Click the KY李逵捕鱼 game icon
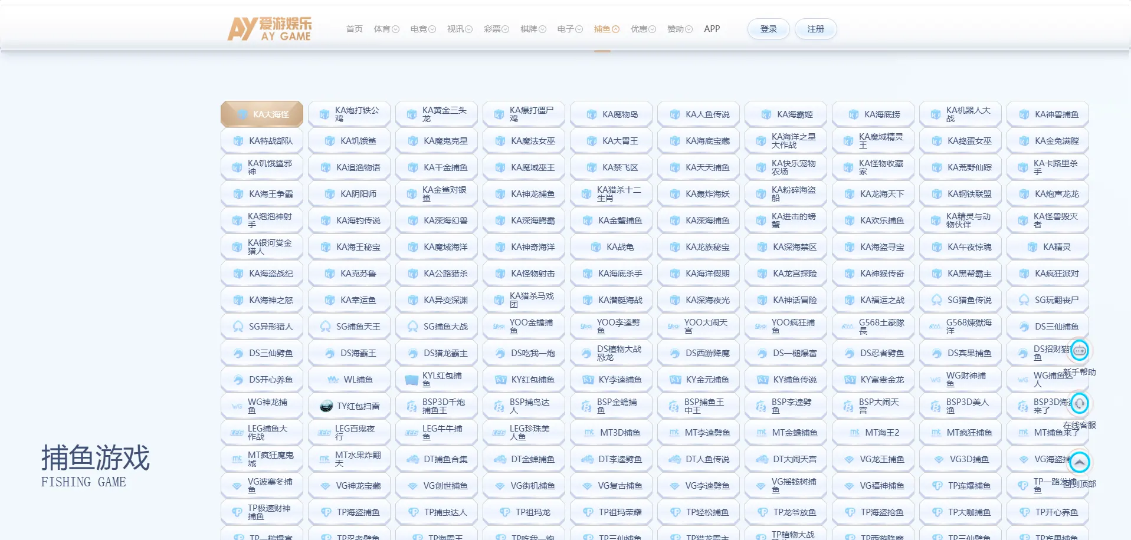The width and height of the screenshot is (1131, 540). point(588,380)
